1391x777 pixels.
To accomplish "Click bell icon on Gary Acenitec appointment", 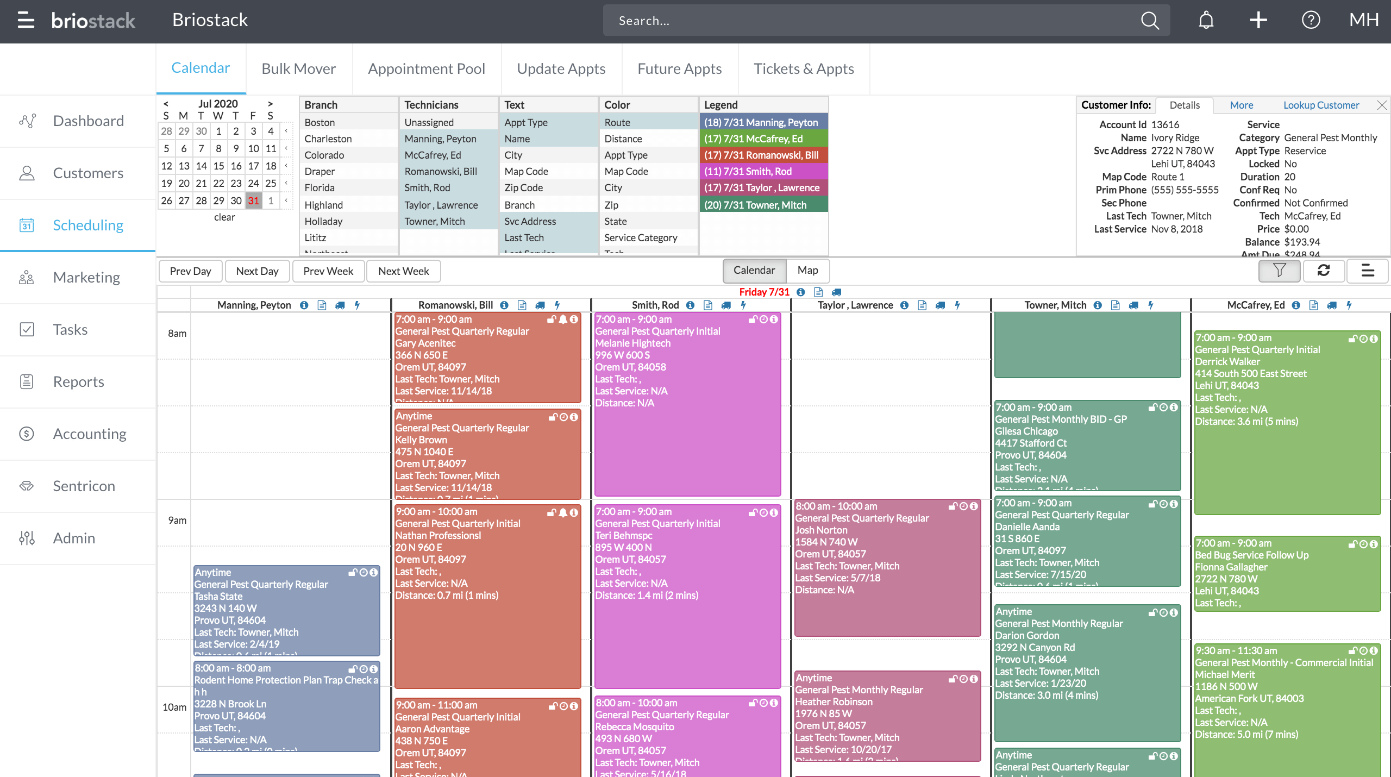I will click(563, 319).
